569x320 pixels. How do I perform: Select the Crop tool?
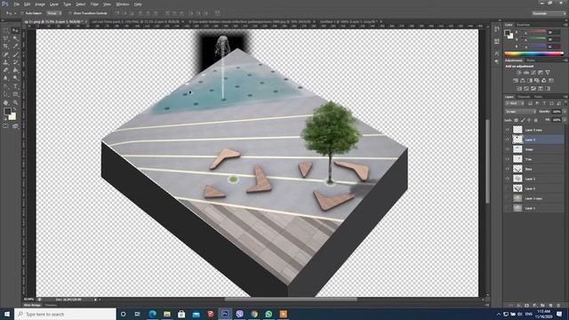coord(6,46)
